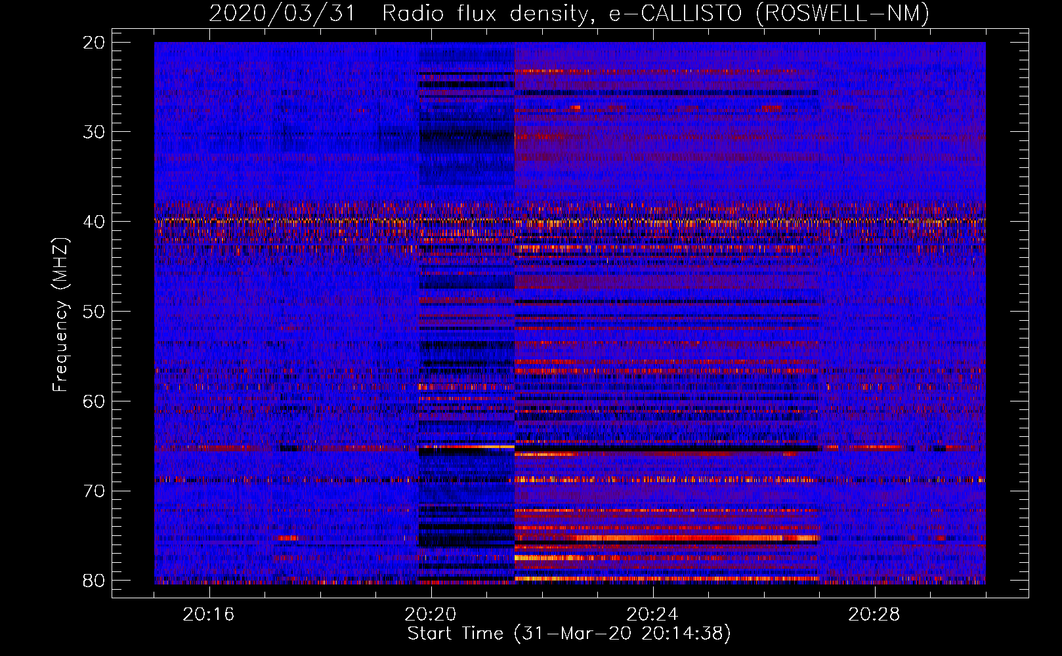
Task: Click the date '2020/03/31' in the title
Action: [x=282, y=13]
